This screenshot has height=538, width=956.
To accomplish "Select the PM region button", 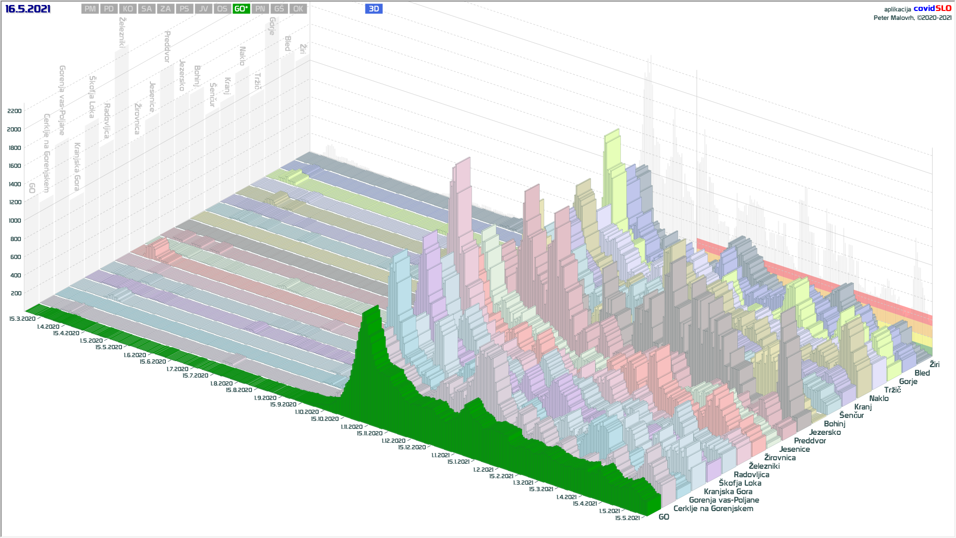I will pyautogui.click(x=90, y=9).
